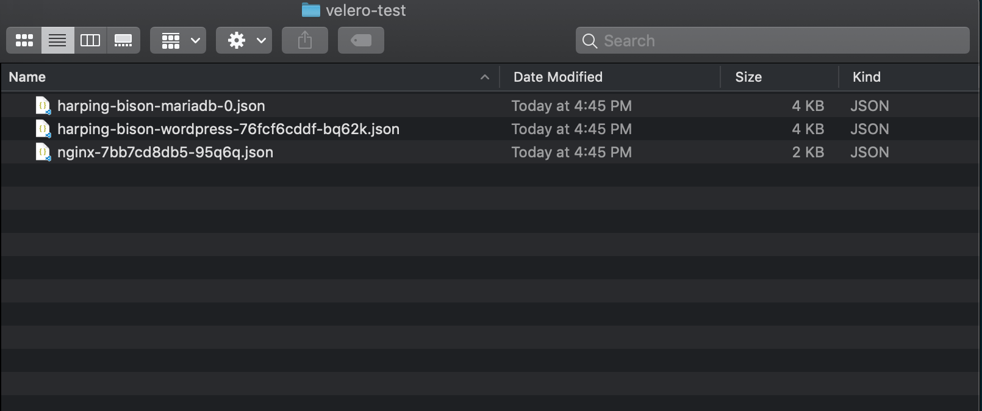The height and width of the screenshot is (411, 982).
Task: Click inside the Search field
Action: coord(773,40)
